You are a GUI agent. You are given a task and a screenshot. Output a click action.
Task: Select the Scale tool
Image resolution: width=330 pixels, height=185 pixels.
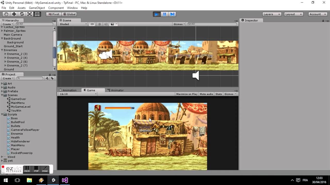click(x=29, y=14)
